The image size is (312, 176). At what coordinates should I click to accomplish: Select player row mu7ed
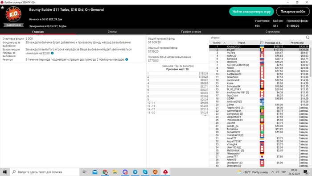click(259, 53)
